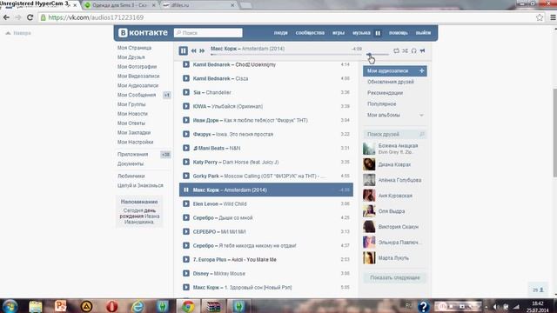Open the Opera browser from taskbar
This screenshot has height=313, width=557.
tap(112, 306)
